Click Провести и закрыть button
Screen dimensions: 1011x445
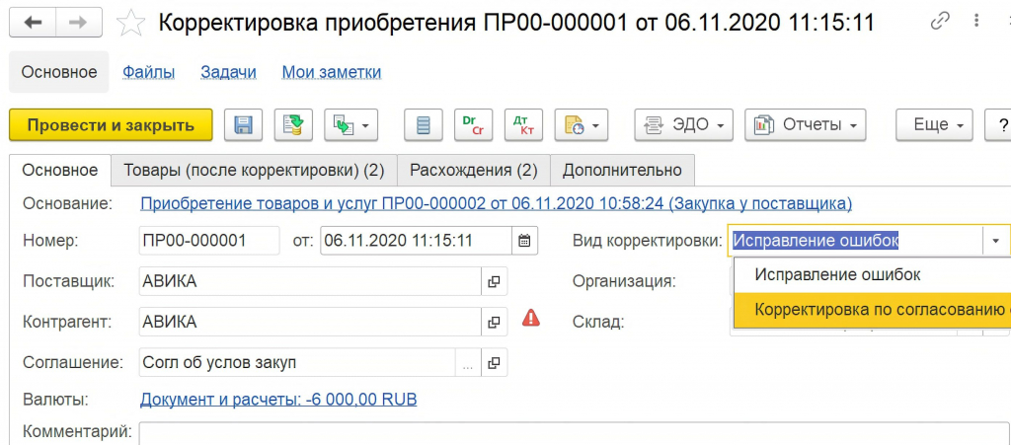(111, 125)
